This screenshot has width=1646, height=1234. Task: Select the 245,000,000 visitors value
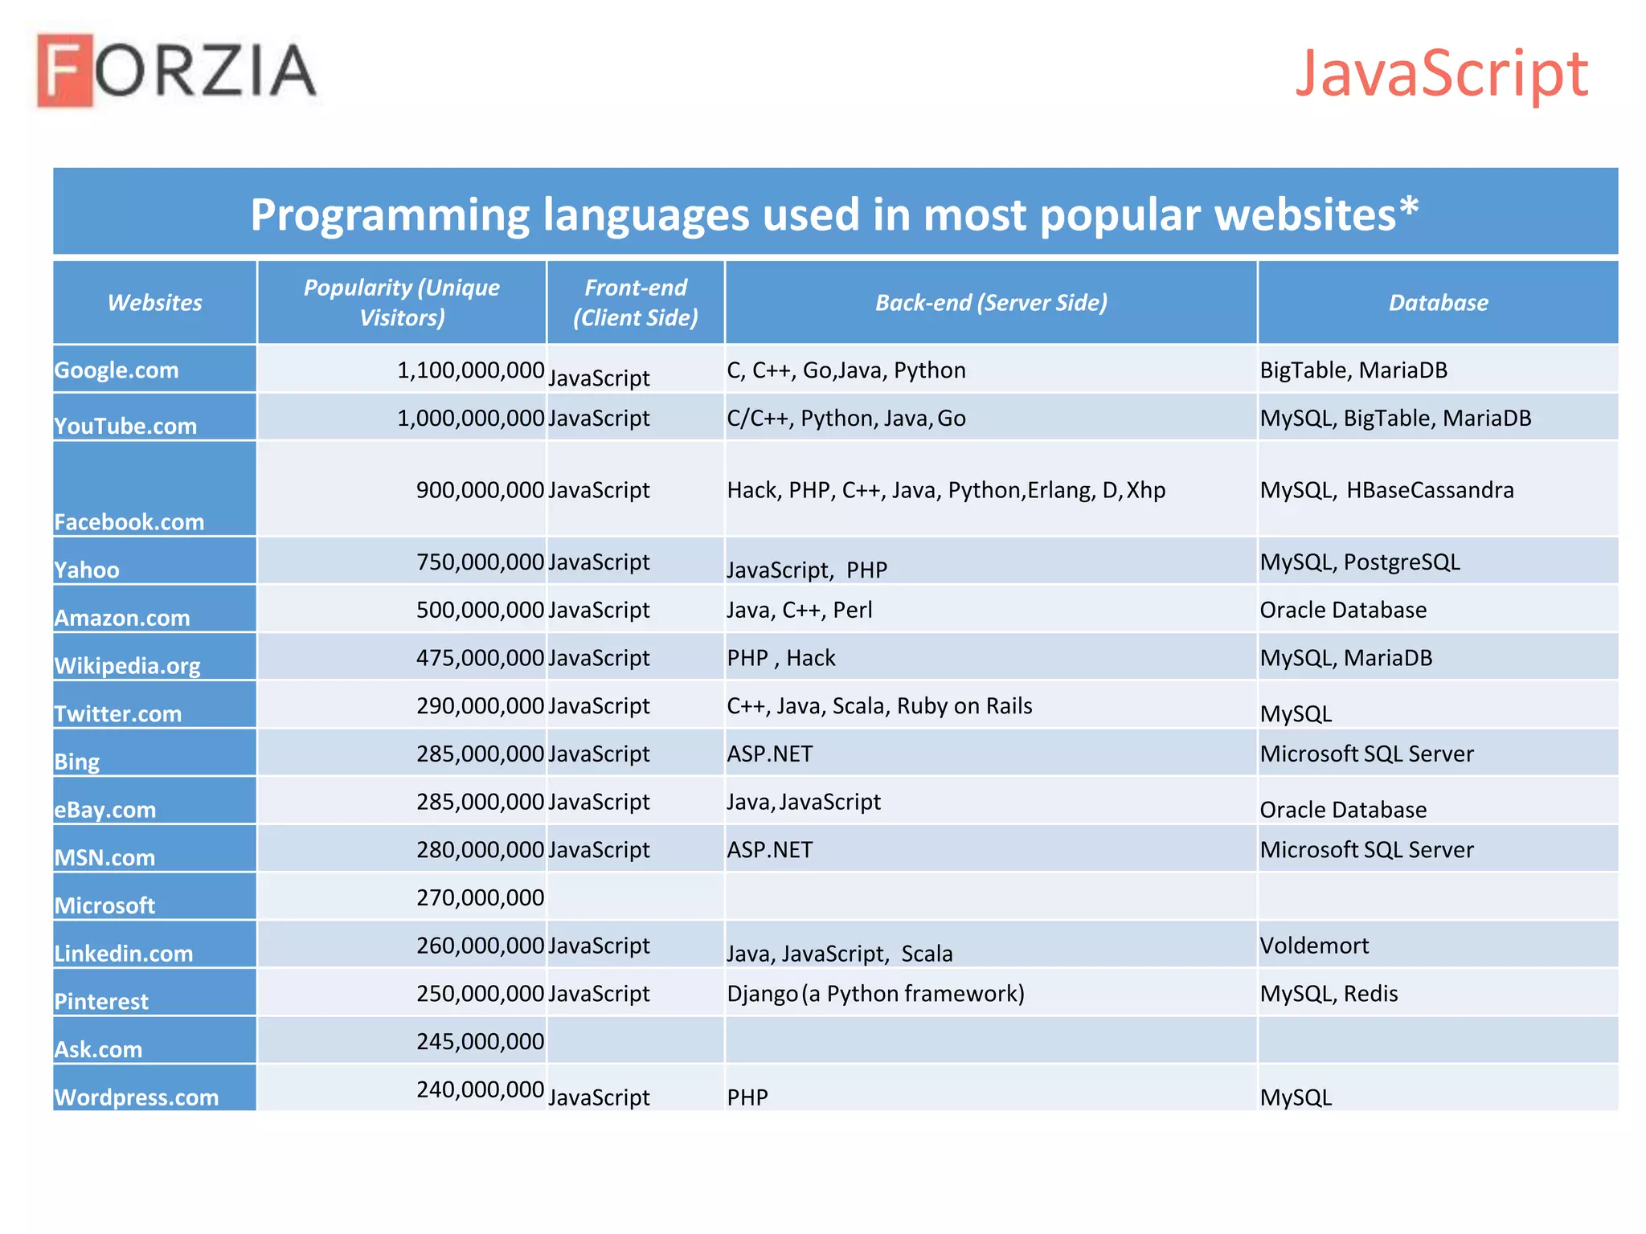[x=481, y=1042]
